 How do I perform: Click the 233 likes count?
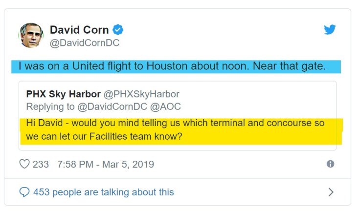pyautogui.click(x=41, y=164)
